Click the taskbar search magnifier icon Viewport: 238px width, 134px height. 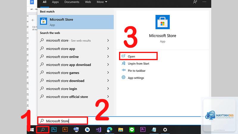coord(43,130)
